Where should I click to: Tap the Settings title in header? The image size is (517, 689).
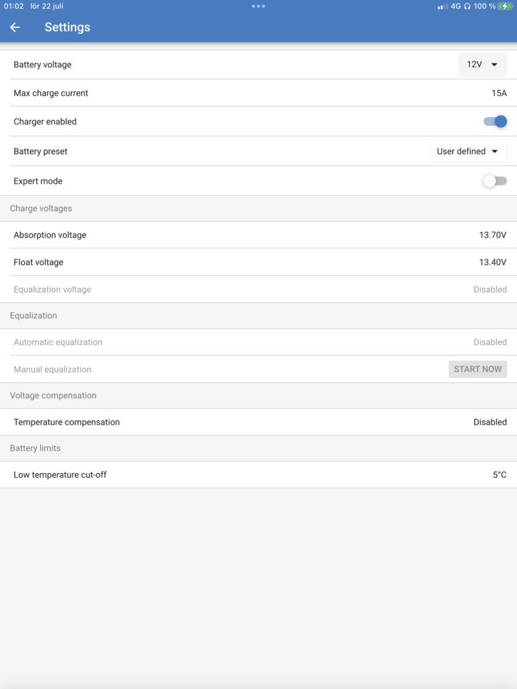[67, 28]
